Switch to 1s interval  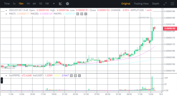pos(14,4)
